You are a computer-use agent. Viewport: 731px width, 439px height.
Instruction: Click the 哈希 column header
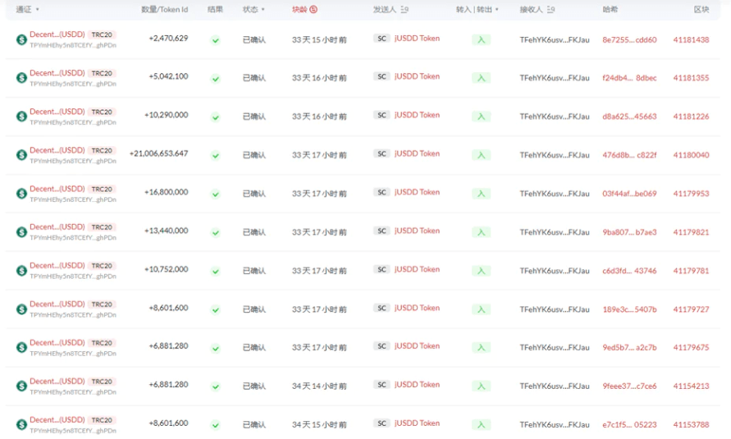point(610,10)
